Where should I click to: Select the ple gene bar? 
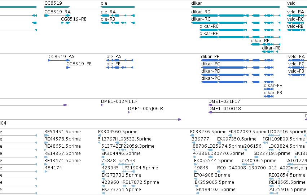tap(118, 7)
